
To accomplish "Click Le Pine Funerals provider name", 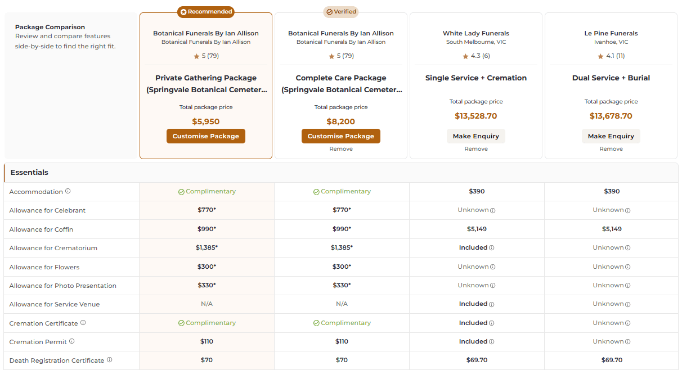I will pyautogui.click(x=611, y=33).
